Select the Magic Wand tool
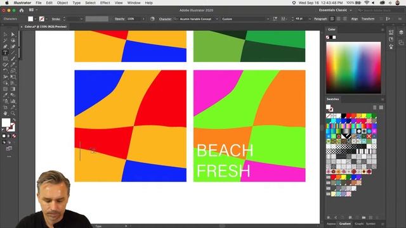Screen dimensions: 406x228 tap(5, 41)
